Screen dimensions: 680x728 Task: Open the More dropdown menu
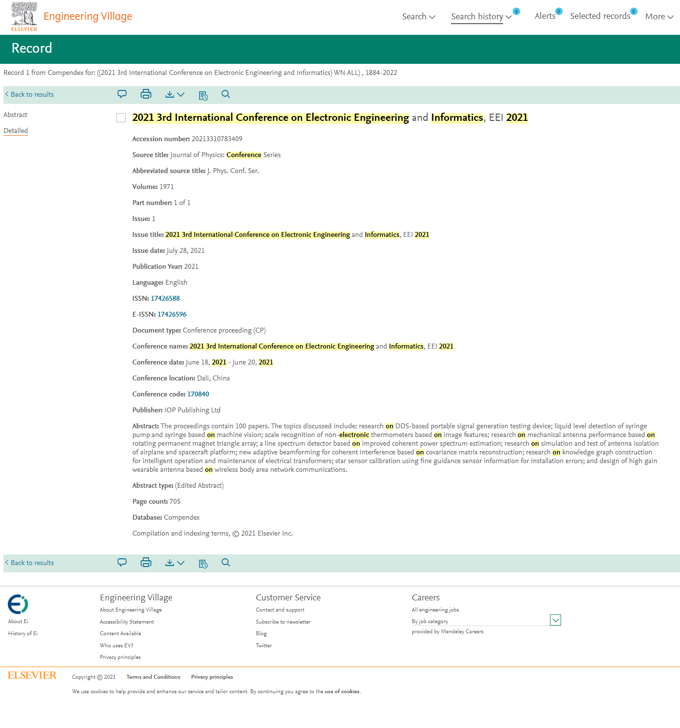coord(659,16)
